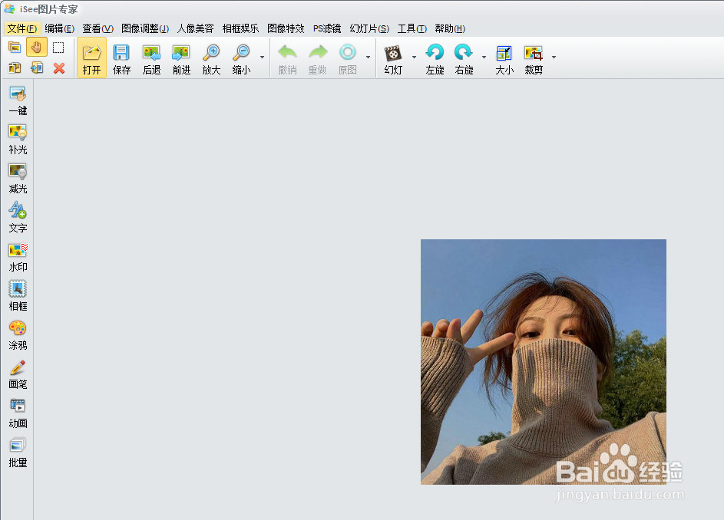Image resolution: width=724 pixels, height=520 pixels.
Task: Apply 一键 one-click enhancement in sidebar
Action: click(x=18, y=100)
